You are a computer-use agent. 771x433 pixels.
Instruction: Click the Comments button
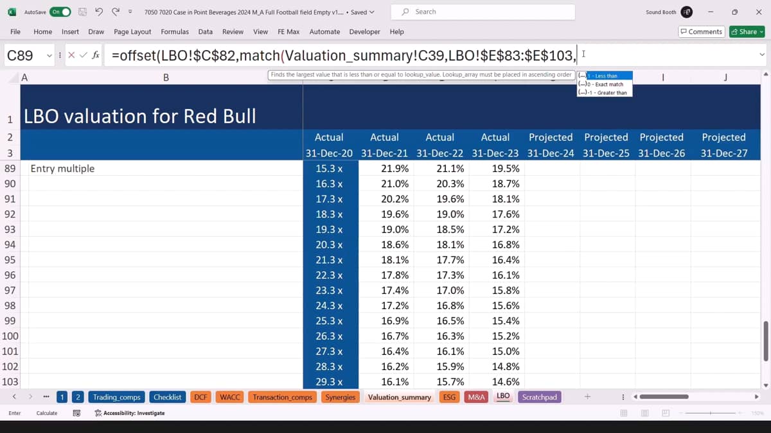pos(702,31)
